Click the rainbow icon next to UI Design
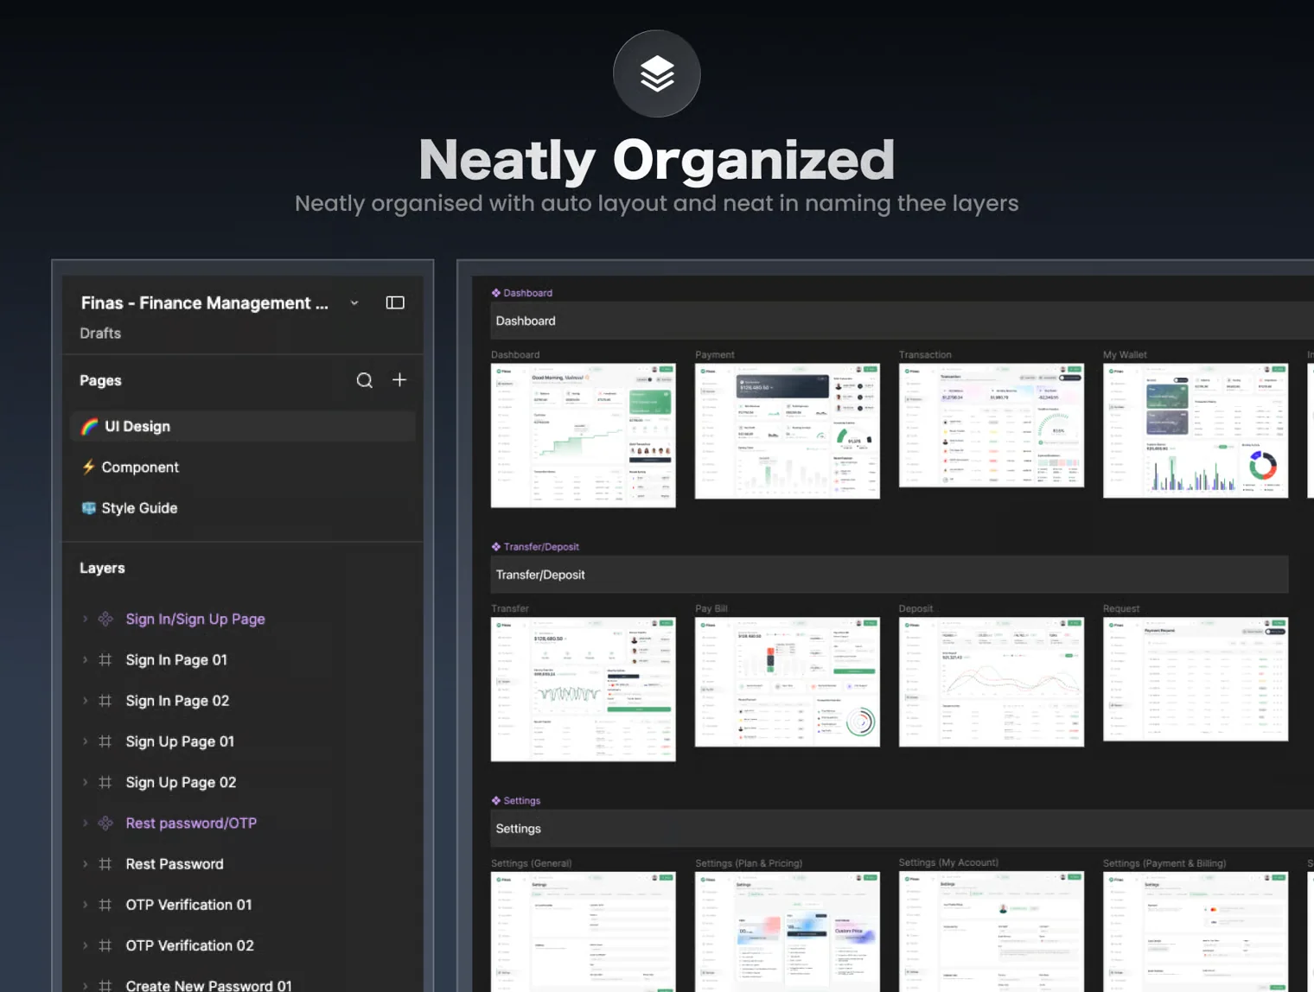The image size is (1314, 992). click(x=89, y=426)
